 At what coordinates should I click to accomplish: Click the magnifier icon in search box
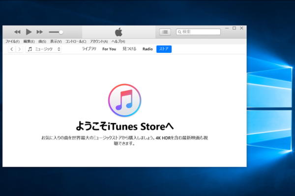pyautogui.click(x=179, y=32)
